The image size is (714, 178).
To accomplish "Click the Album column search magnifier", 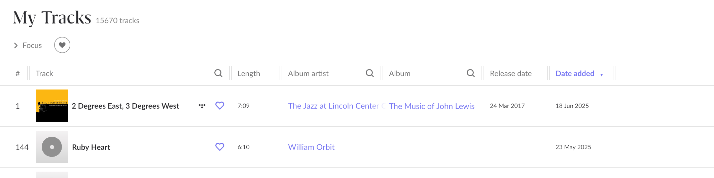I will coord(471,73).
